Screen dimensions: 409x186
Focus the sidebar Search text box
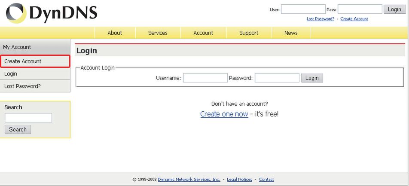point(28,118)
